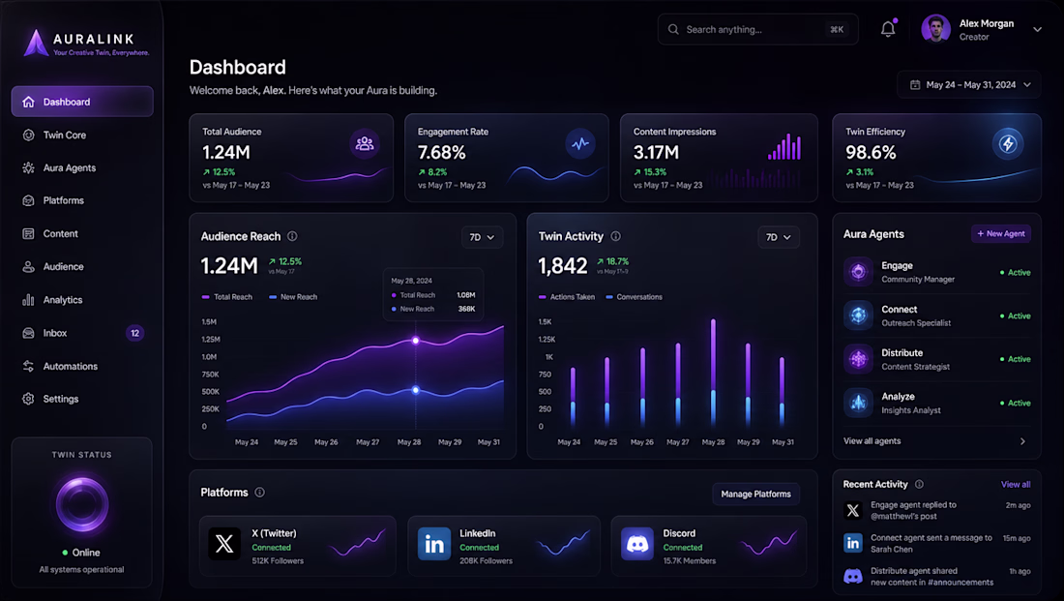The image size is (1064, 601).
Task: Click the Twin Status orb
Action: (x=82, y=504)
